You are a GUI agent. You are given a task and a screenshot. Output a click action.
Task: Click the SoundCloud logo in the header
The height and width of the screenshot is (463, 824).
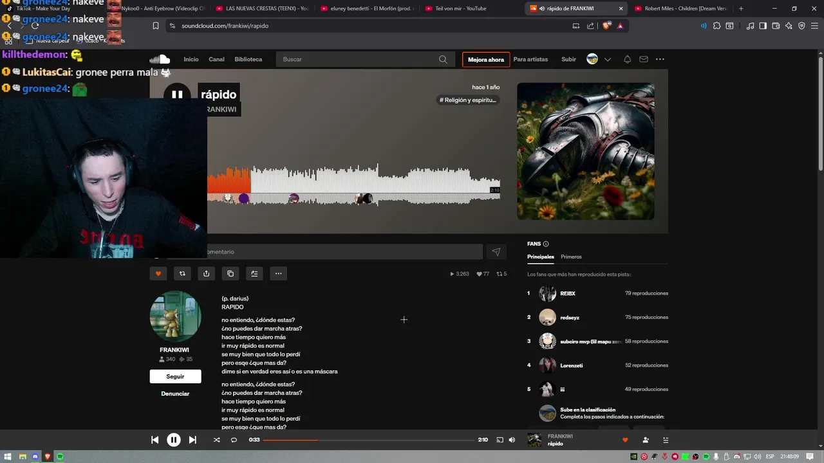160,59
